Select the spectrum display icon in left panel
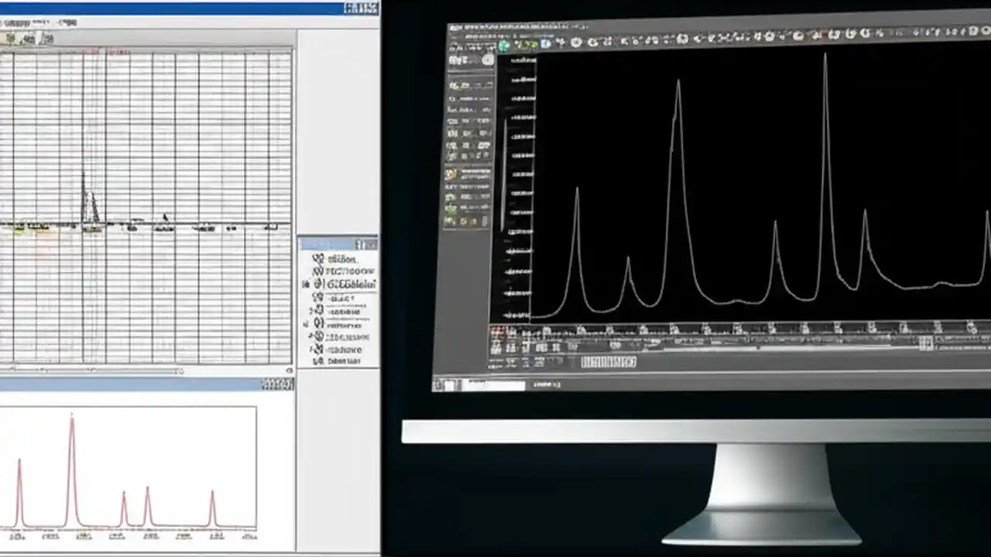991x557 pixels. pyautogui.click(x=47, y=36)
